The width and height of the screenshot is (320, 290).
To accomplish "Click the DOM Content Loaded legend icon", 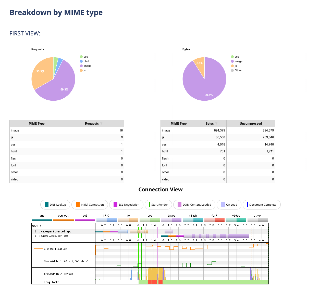I will click(179, 204).
